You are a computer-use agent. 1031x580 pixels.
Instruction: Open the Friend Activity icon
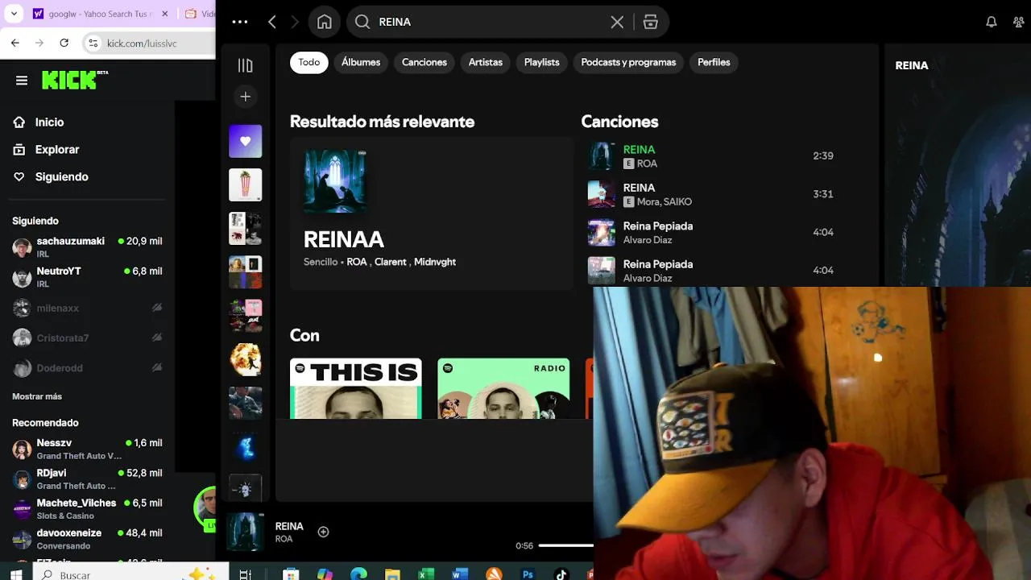pos(1018,22)
